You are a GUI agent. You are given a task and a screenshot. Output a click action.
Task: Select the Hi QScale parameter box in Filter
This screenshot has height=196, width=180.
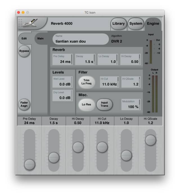click(131, 82)
